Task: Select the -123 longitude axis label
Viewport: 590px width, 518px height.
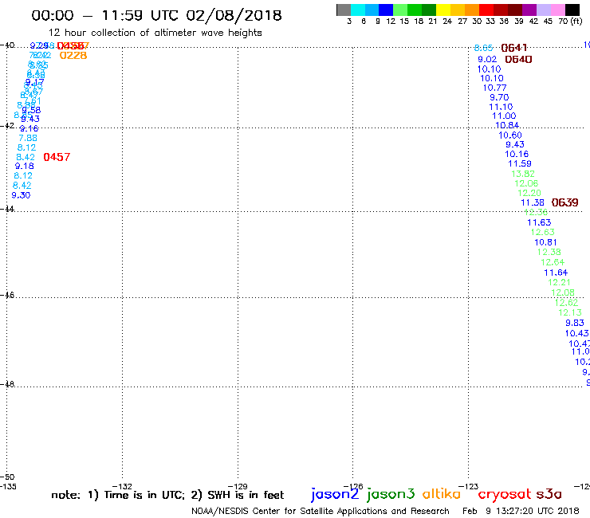Action: pyautogui.click(x=469, y=486)
